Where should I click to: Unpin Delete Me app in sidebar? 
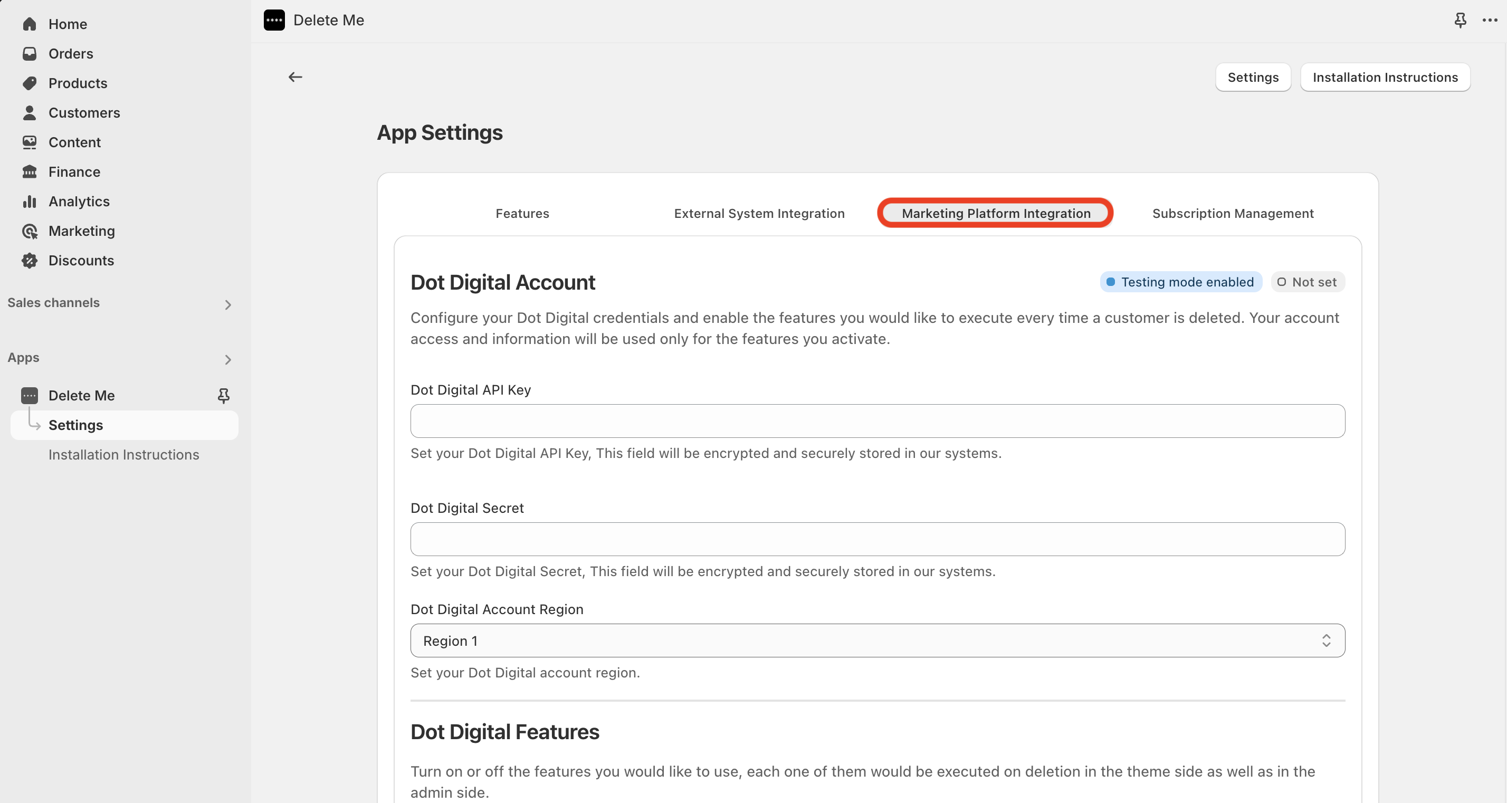click(224, 396)
